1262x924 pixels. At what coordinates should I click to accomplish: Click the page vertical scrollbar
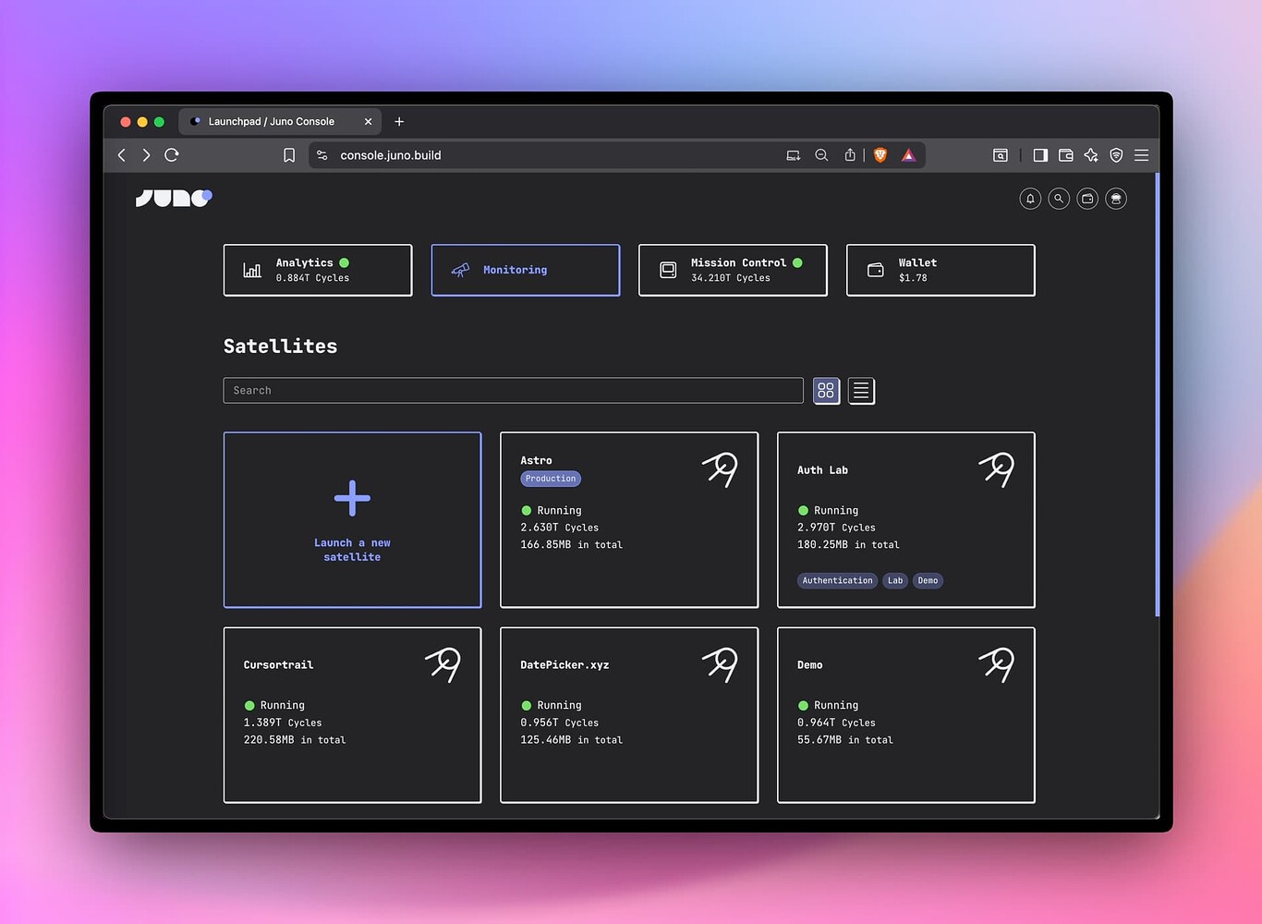1157,395
